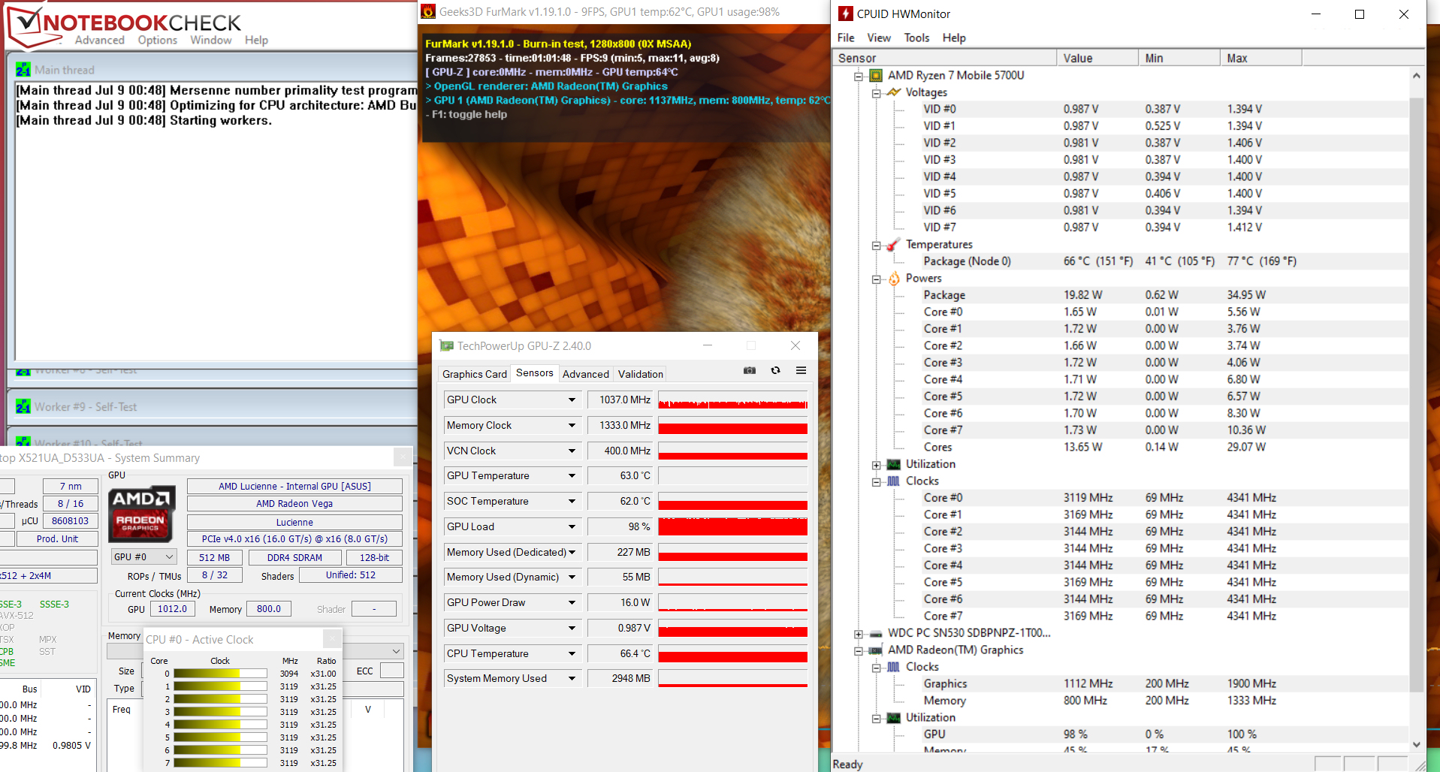Minimize the HWMonitor window
The image size is (1440, 772).
[1316, 14]
